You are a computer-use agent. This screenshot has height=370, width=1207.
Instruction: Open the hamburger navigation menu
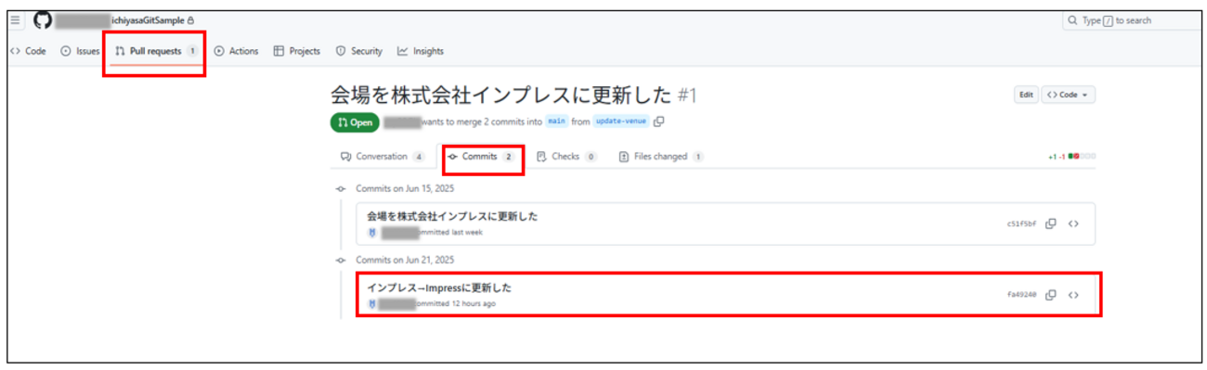(x=16, y=20)
